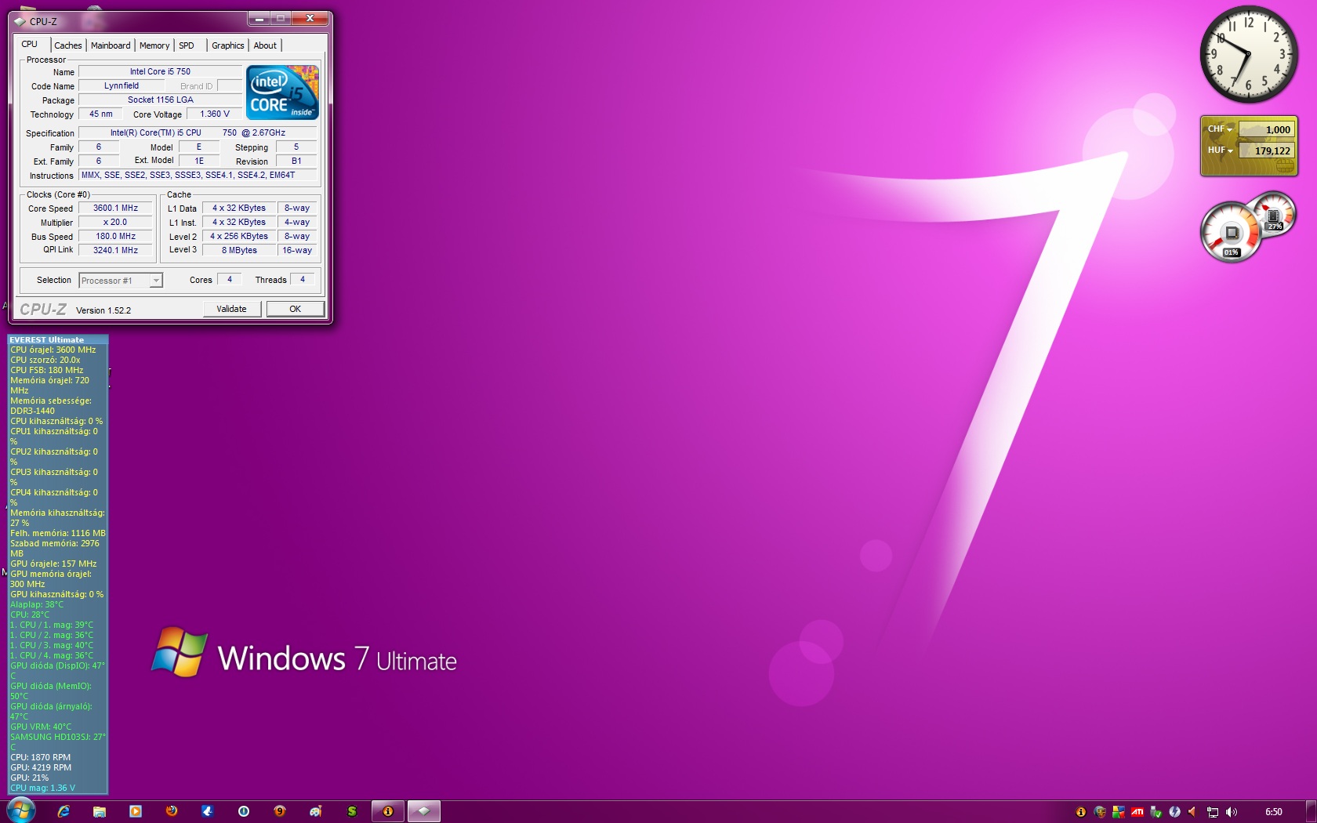The width and height of the screenshot is (1317, 823).
Task: Open the Daemon Tools lightning tray icon
Action: click(1174, 812)
